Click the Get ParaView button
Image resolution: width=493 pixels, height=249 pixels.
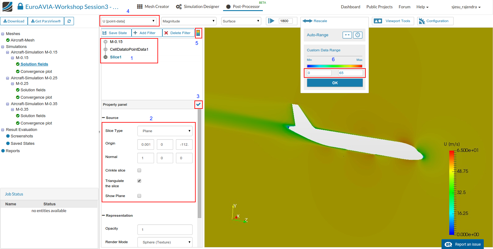(x=46, y=21)
